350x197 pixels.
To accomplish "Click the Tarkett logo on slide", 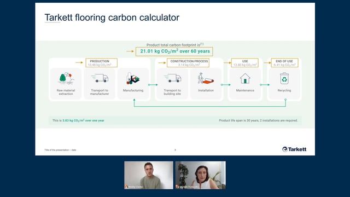I will [x=294, y=149].
